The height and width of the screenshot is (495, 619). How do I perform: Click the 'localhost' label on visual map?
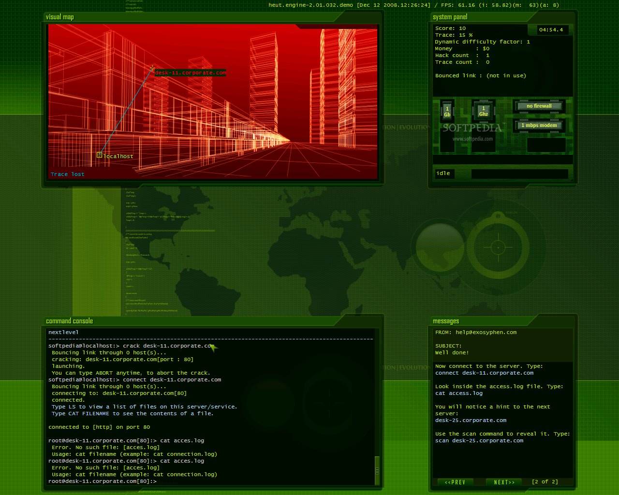118,156
